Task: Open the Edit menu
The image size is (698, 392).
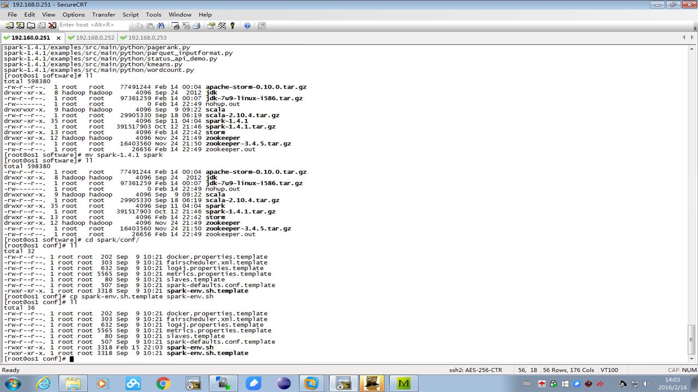Action: tap(29, 15)
